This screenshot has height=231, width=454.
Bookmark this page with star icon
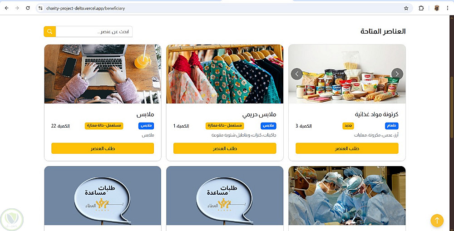(x=406, y=8)
